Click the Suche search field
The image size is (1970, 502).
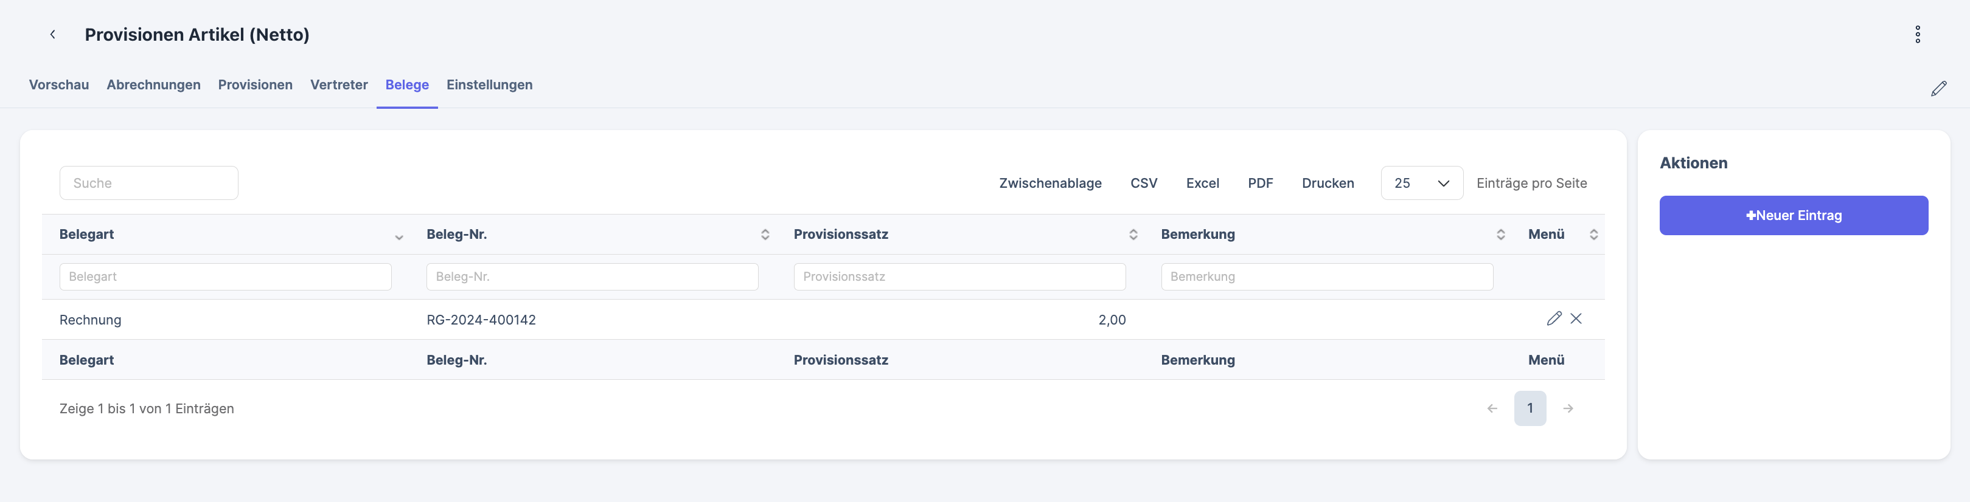click(x=149, y=184)
